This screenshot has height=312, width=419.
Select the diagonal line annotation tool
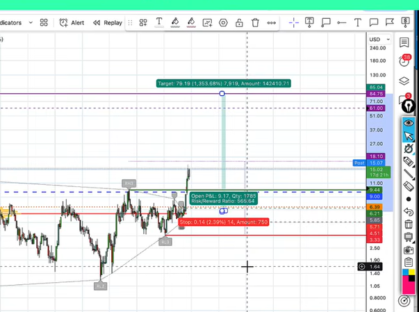(409, 174)
